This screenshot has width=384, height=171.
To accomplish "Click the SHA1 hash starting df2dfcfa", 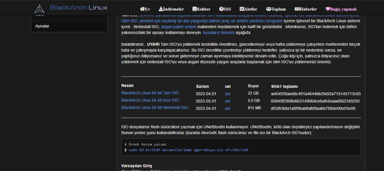I will coord(313,108).
